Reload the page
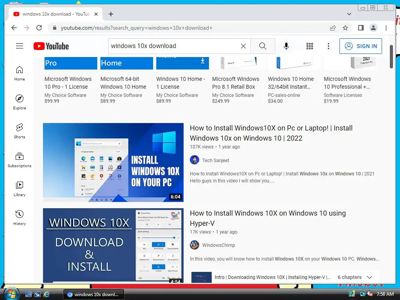 [x=39, y=28]
